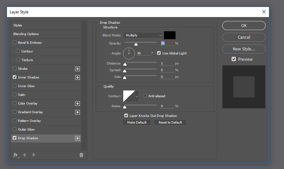284x169 pixels.
Task: Click the style preview thumbnail
Action: tap(244, 87)
